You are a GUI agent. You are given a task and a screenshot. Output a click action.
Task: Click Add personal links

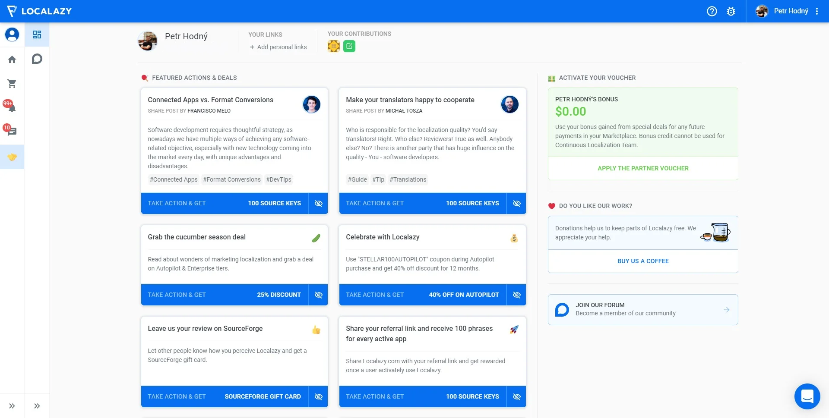278,47
